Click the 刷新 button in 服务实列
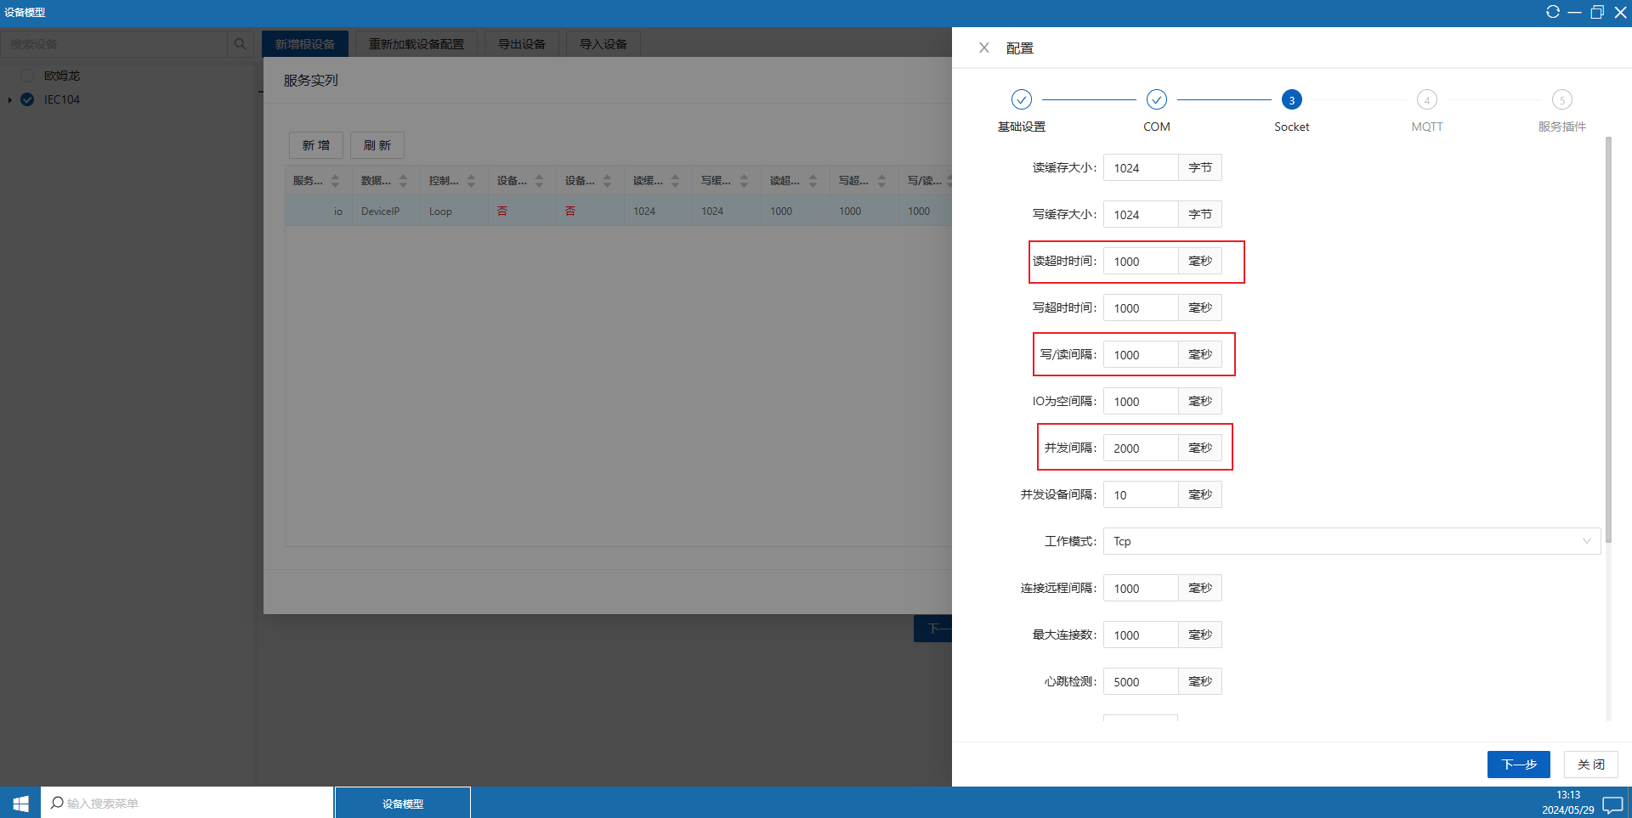This screenshot has width=1632, height=818. click(x=377, y=145)
